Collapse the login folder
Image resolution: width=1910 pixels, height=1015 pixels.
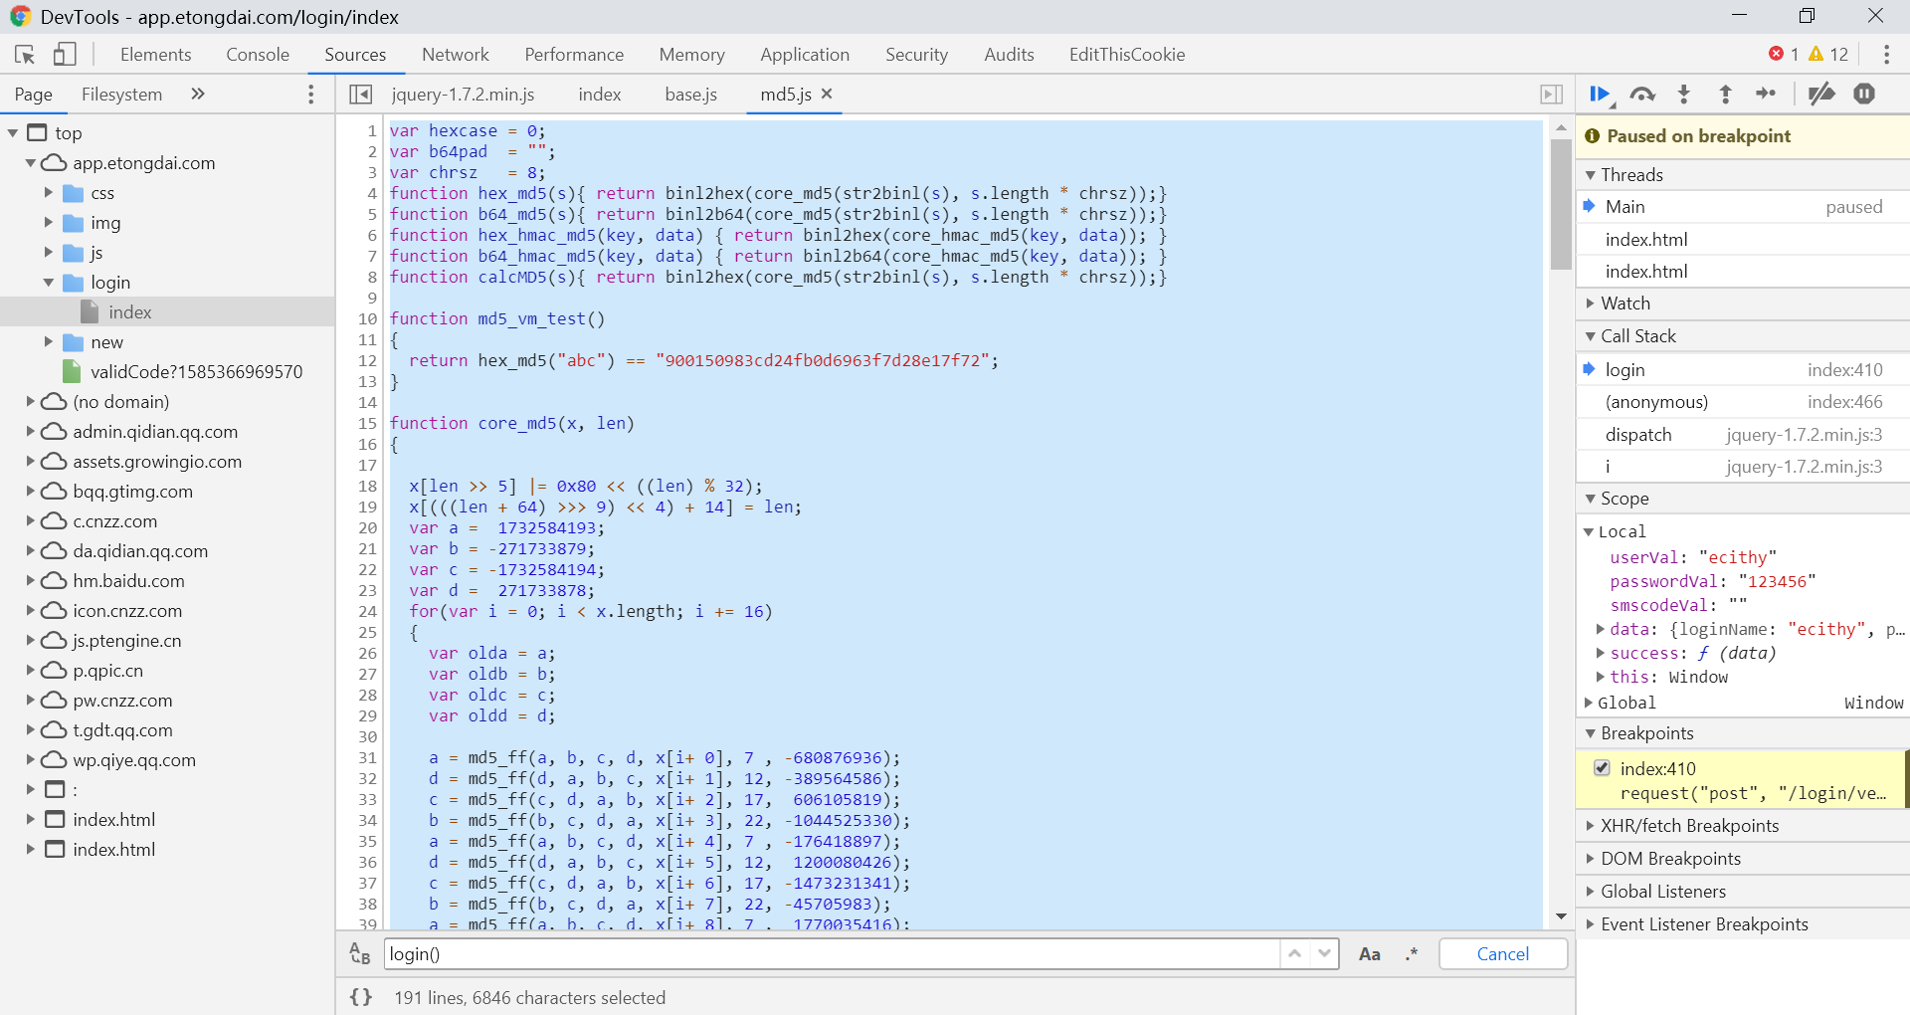pos(49,282)
